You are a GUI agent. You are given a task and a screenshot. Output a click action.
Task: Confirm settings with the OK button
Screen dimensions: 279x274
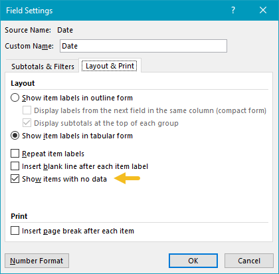pos(193,261)
